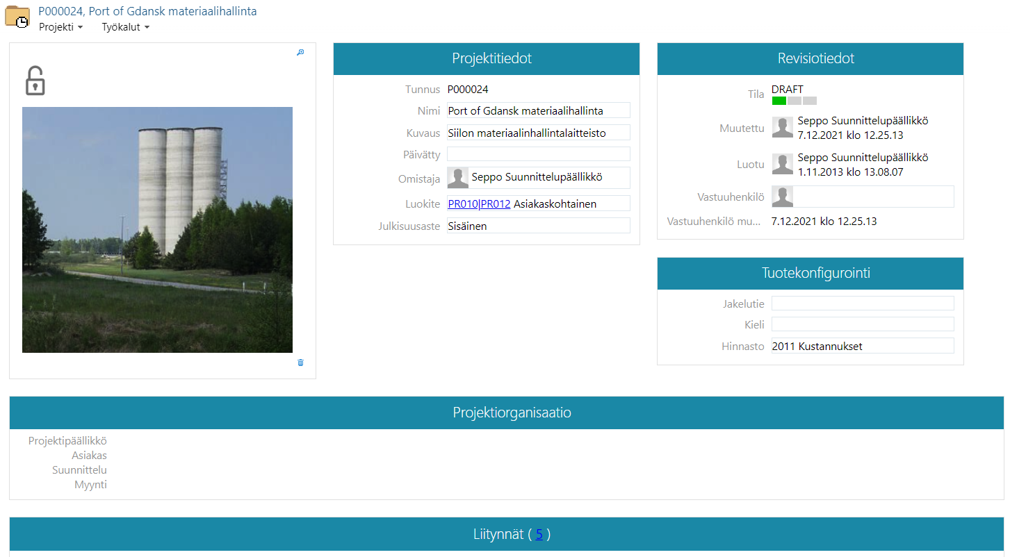The height and width of the screenshot is (557, 1010).
Task: Open the PR010 classification link
Action: tap(463, 204)
